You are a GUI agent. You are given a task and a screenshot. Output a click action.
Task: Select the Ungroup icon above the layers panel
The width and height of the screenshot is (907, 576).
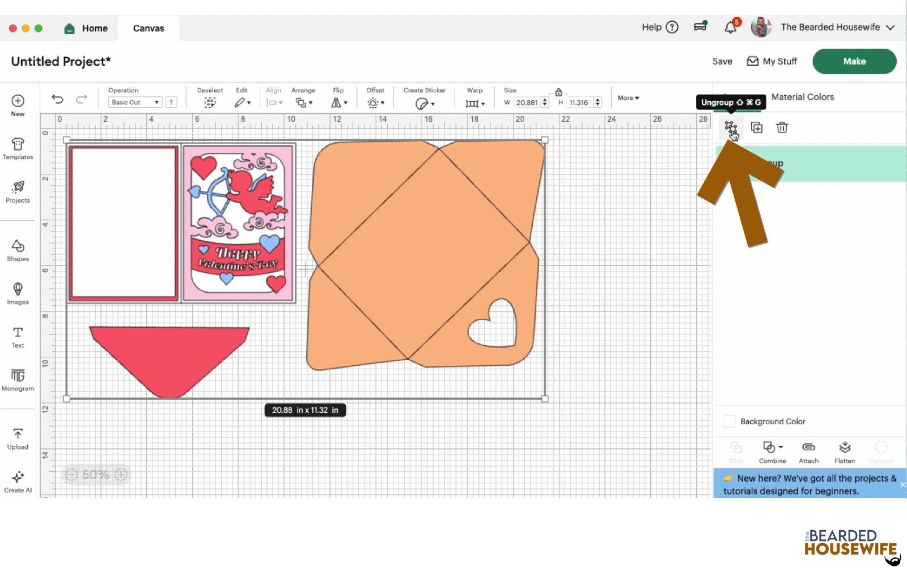click(x=731, y=127)
